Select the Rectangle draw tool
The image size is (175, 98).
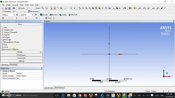[6, 40]
